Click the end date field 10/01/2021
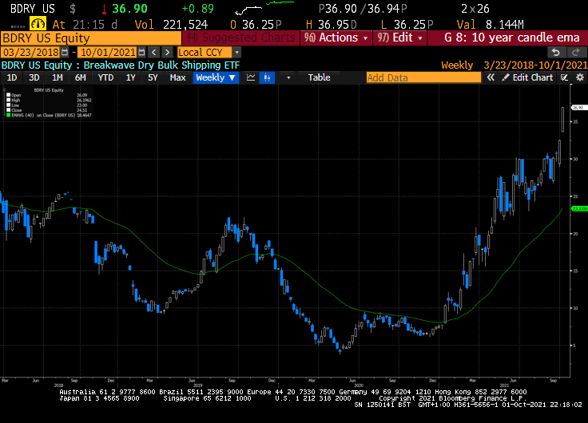Screen dimensions: 588x423 pyautogui.click(x=108, y=52)
